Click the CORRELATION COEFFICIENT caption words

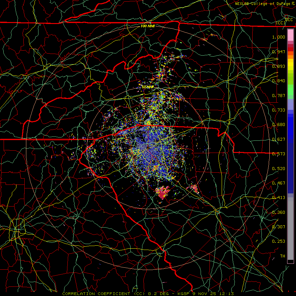pyautogui.click(x=96, y=294)
